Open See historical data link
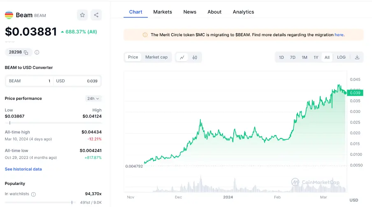This screenshot has height=207, width=372. [x=23, y=169]
